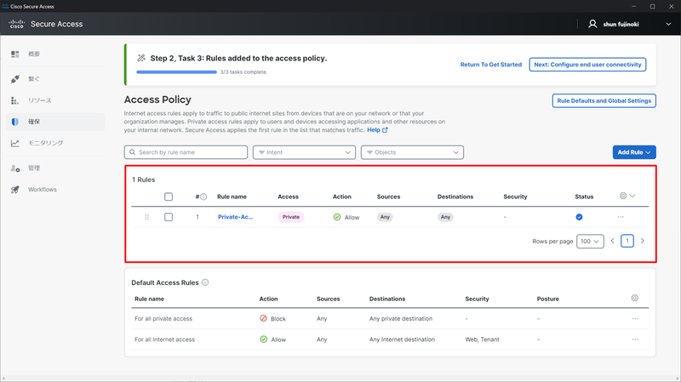Open the Objects filter dropdown
The image size is (681, 382).
pyautogui.click(x=412, y=152)
